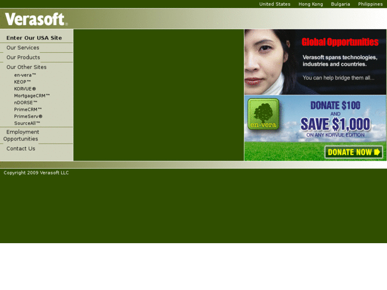Screen dimensions: 387x290
Task: Visit the PrimeCRM site link
Action: click(x=28, y=110)
